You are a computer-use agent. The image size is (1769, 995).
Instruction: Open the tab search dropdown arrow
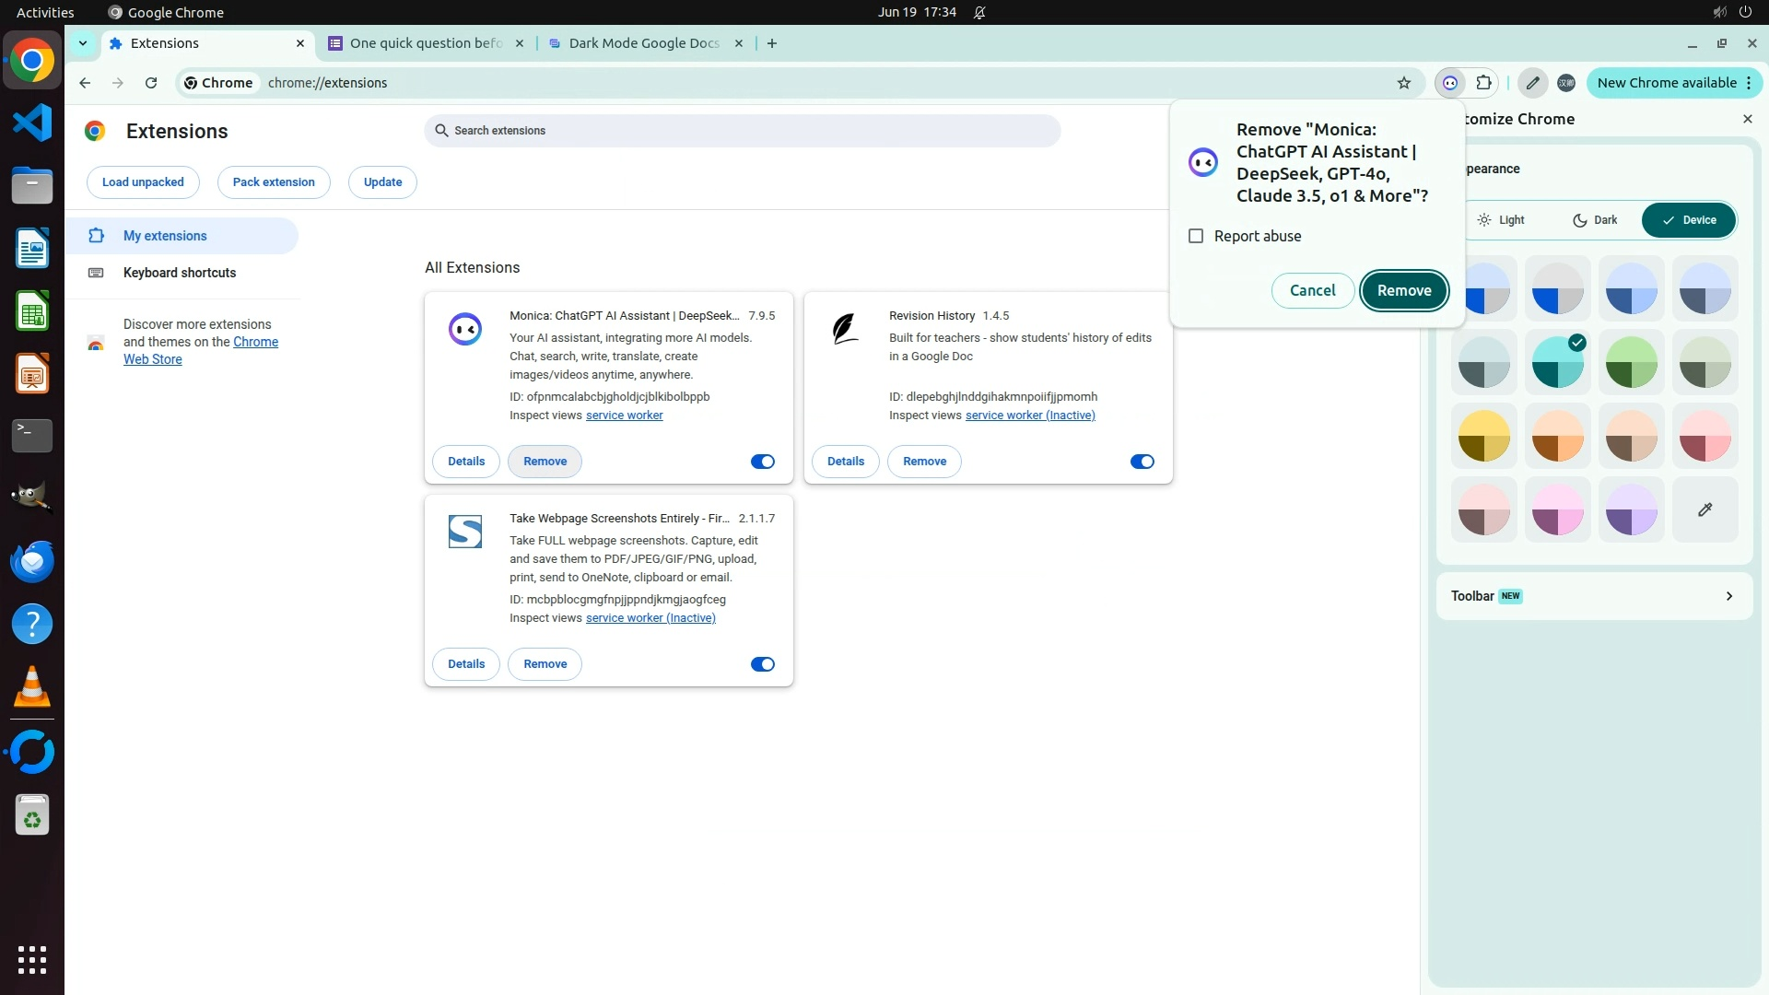[x=83, y=43]
